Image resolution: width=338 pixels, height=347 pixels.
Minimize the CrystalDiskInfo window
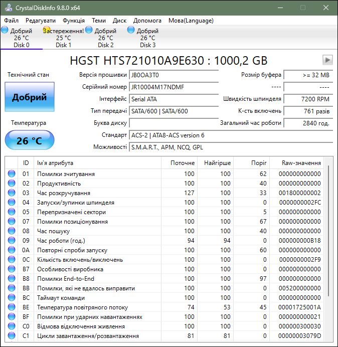coord(280,8)
